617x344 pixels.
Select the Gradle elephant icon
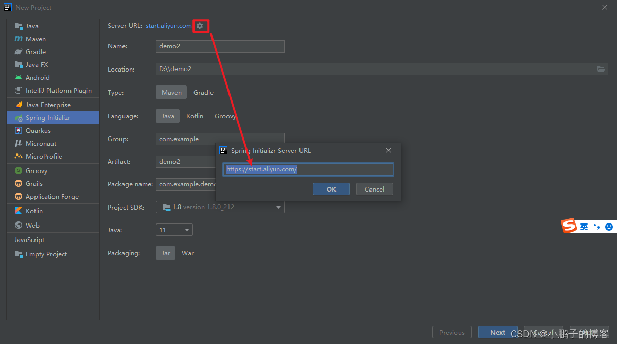(x=19, y=52)
